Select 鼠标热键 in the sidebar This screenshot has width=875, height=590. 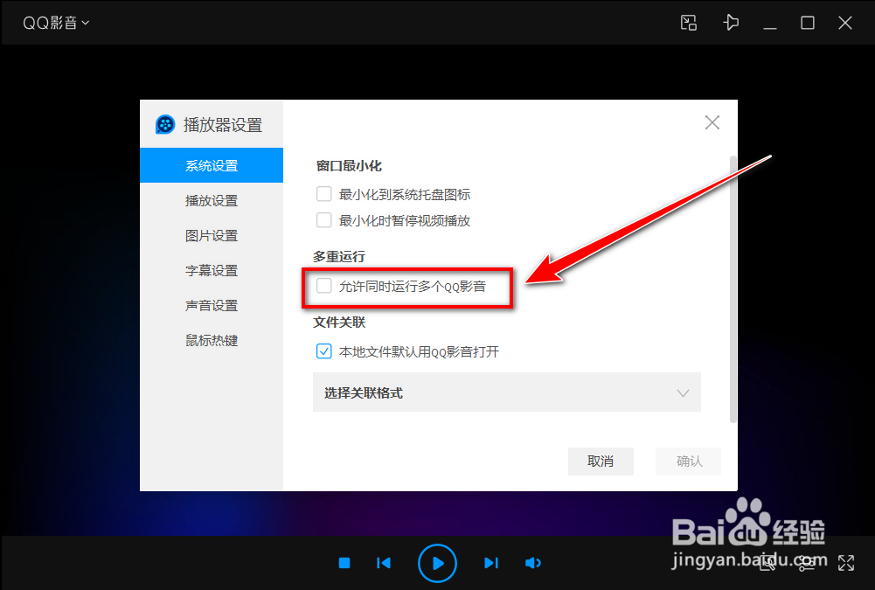tap(211, 340)
